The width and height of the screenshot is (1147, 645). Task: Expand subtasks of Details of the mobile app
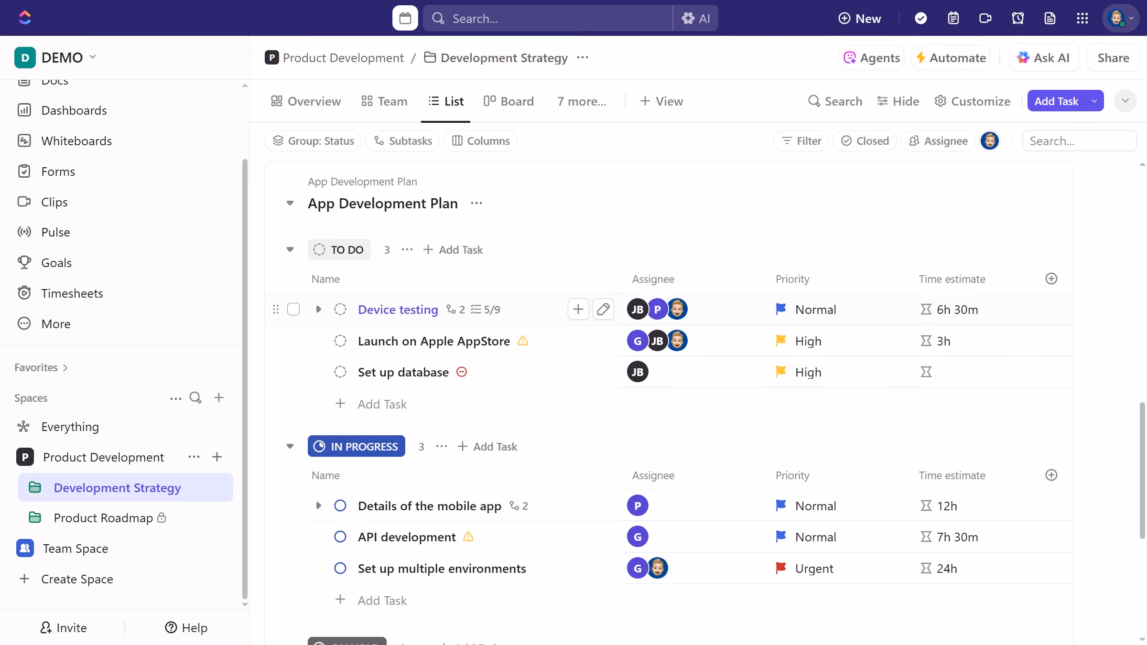[318, 505]
